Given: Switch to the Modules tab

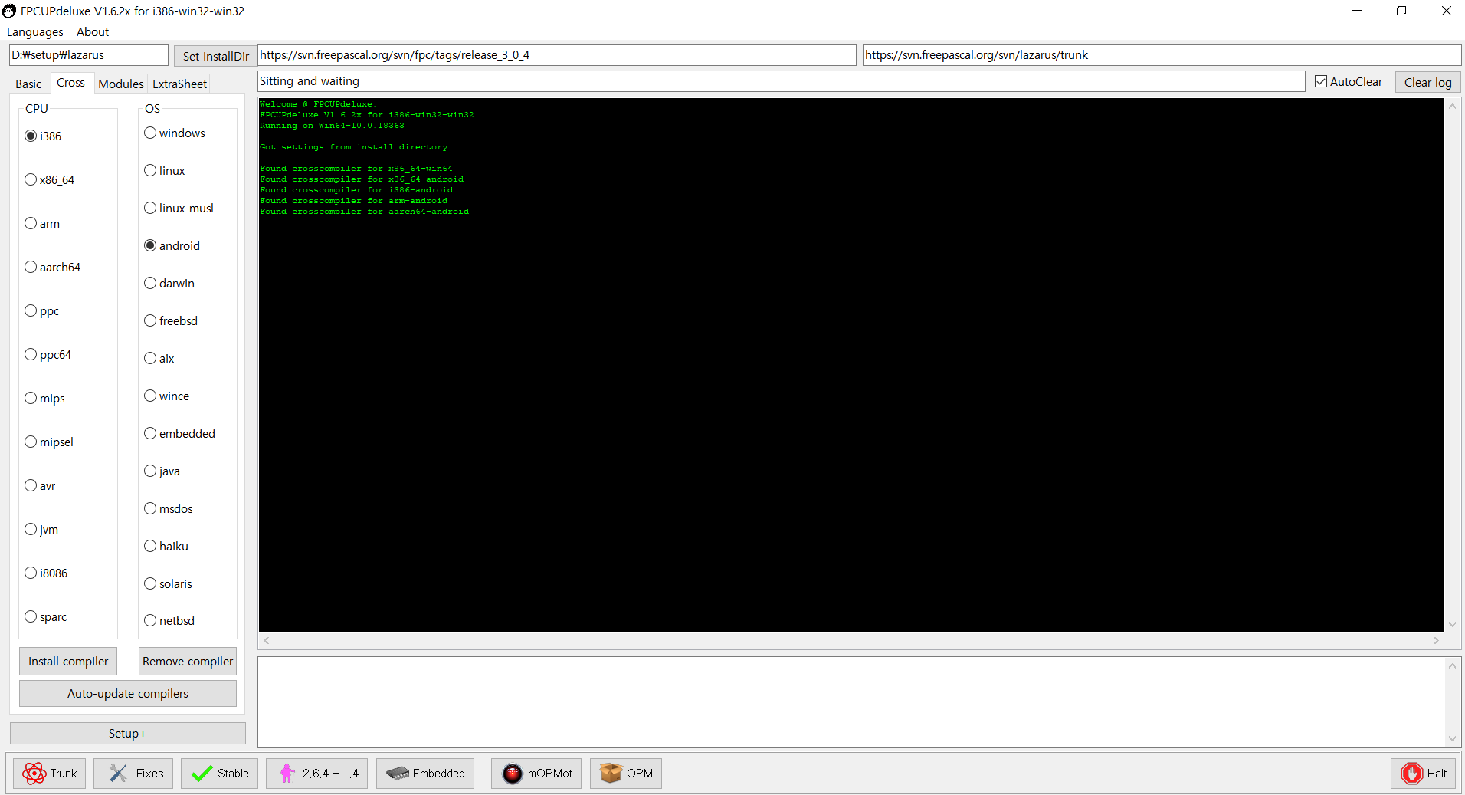Looking at the screenshot, I should 121,84.
